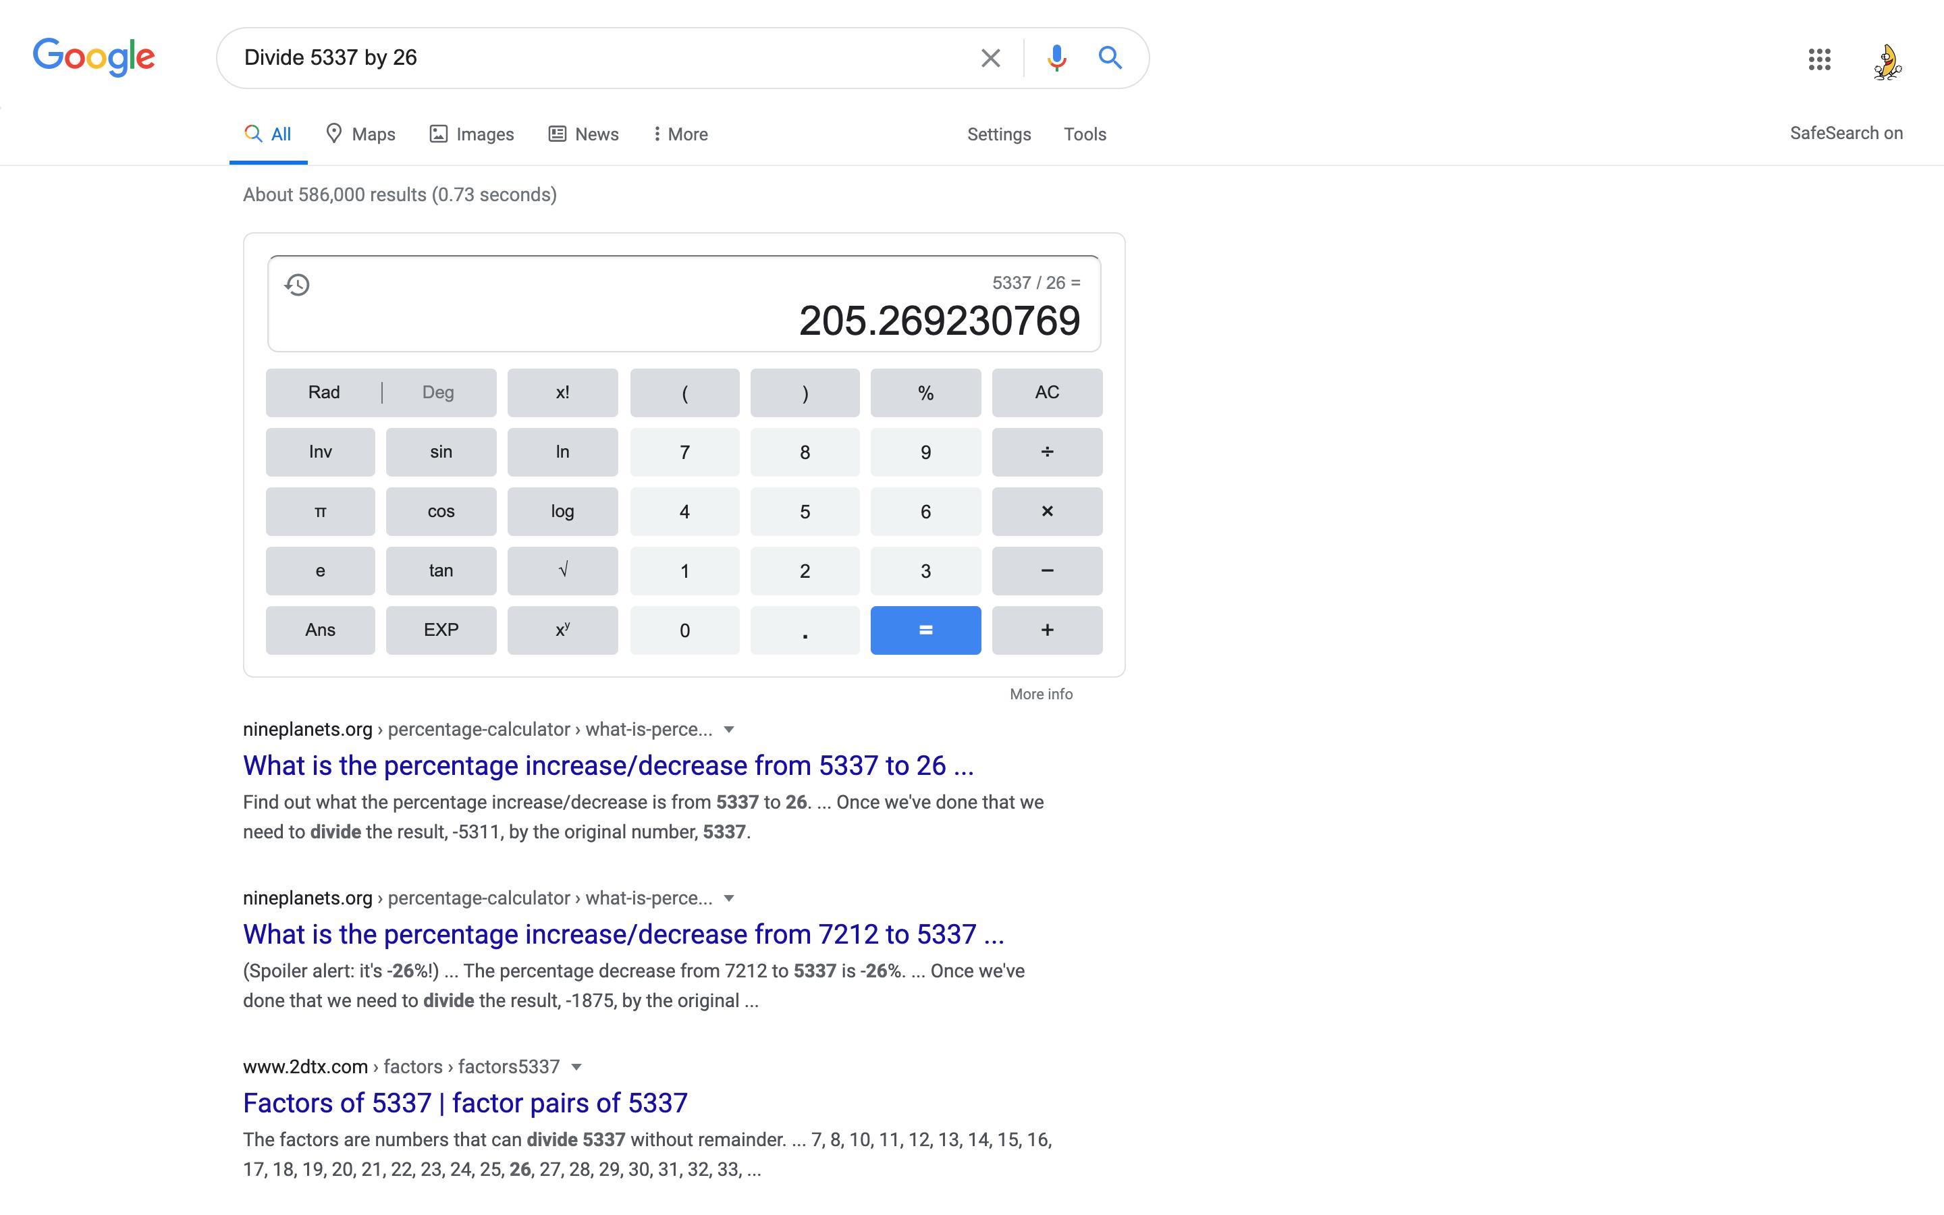Switch calculator to Deg mode
Viewport: 1944px width, 1215px height.
pyautogui.click(x=438, y=392)
